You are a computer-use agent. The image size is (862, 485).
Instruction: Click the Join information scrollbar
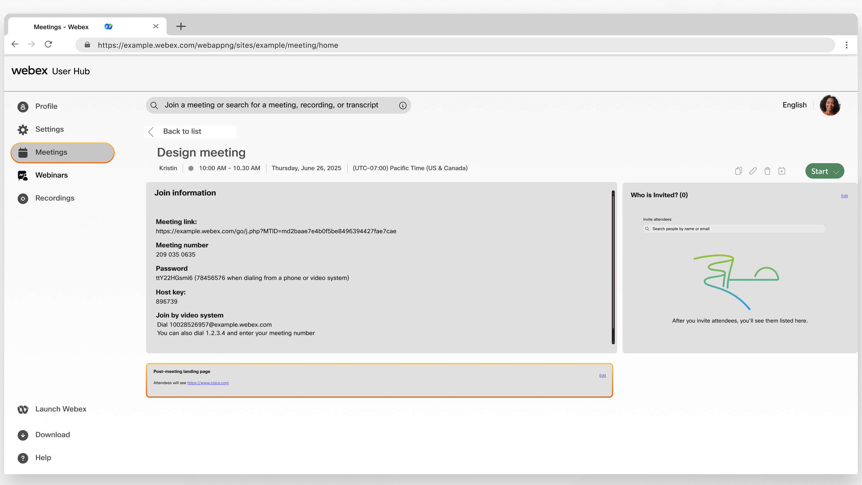pyautogui.click(x=613, y=267)
